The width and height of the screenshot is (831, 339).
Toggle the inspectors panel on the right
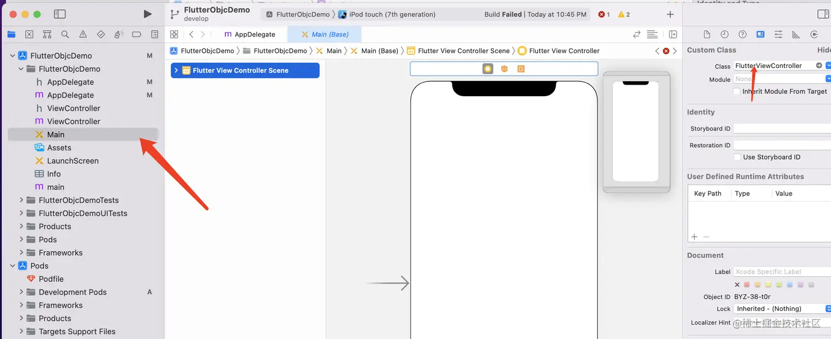coord(823,14)
